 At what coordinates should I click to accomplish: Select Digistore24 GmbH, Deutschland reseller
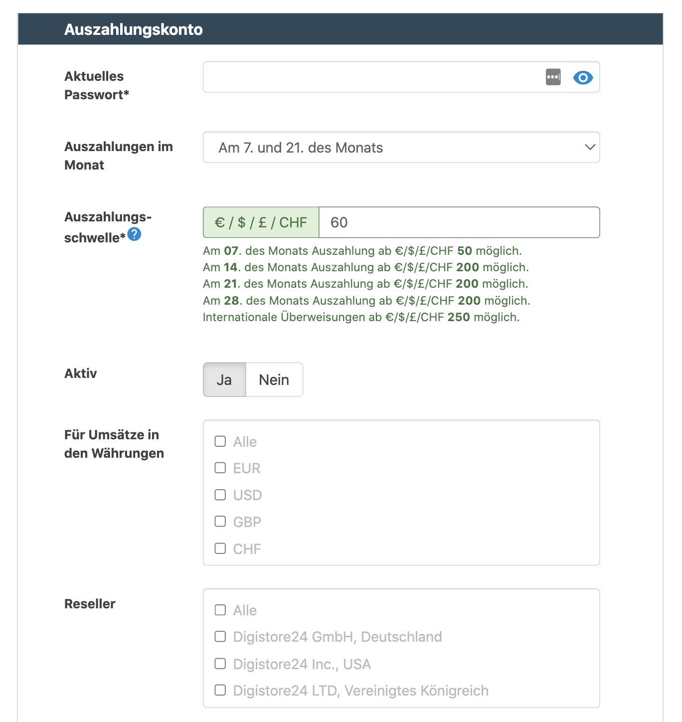coord(220,637)
